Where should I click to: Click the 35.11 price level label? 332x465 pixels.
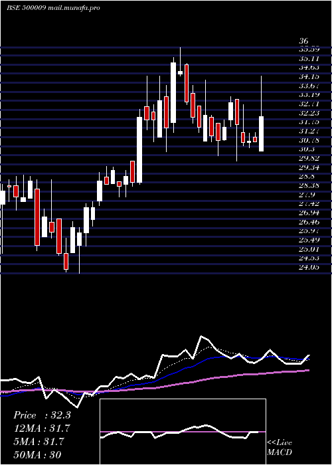click(309, 59)
